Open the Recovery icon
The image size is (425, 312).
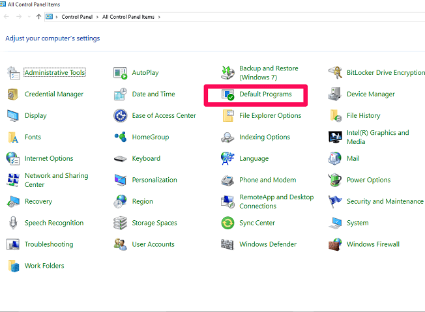pos(13,202)
